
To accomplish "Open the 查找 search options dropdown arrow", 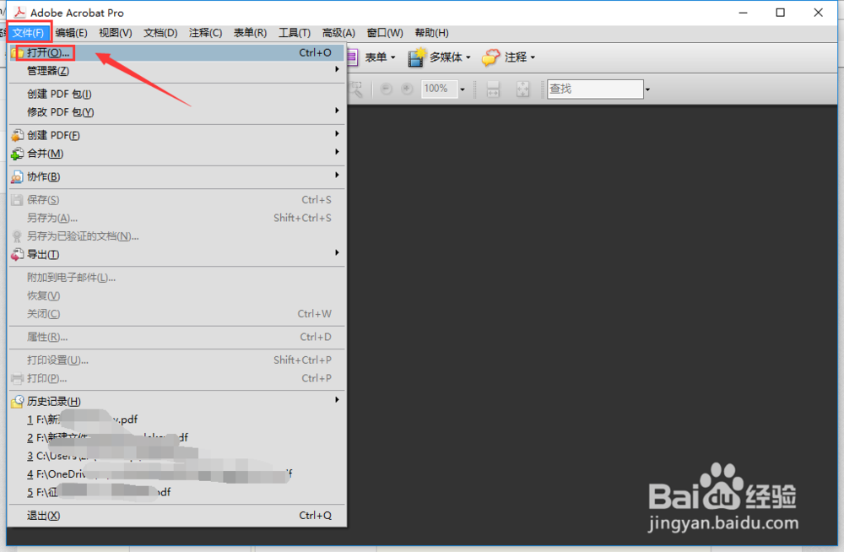I will point(647,89).
